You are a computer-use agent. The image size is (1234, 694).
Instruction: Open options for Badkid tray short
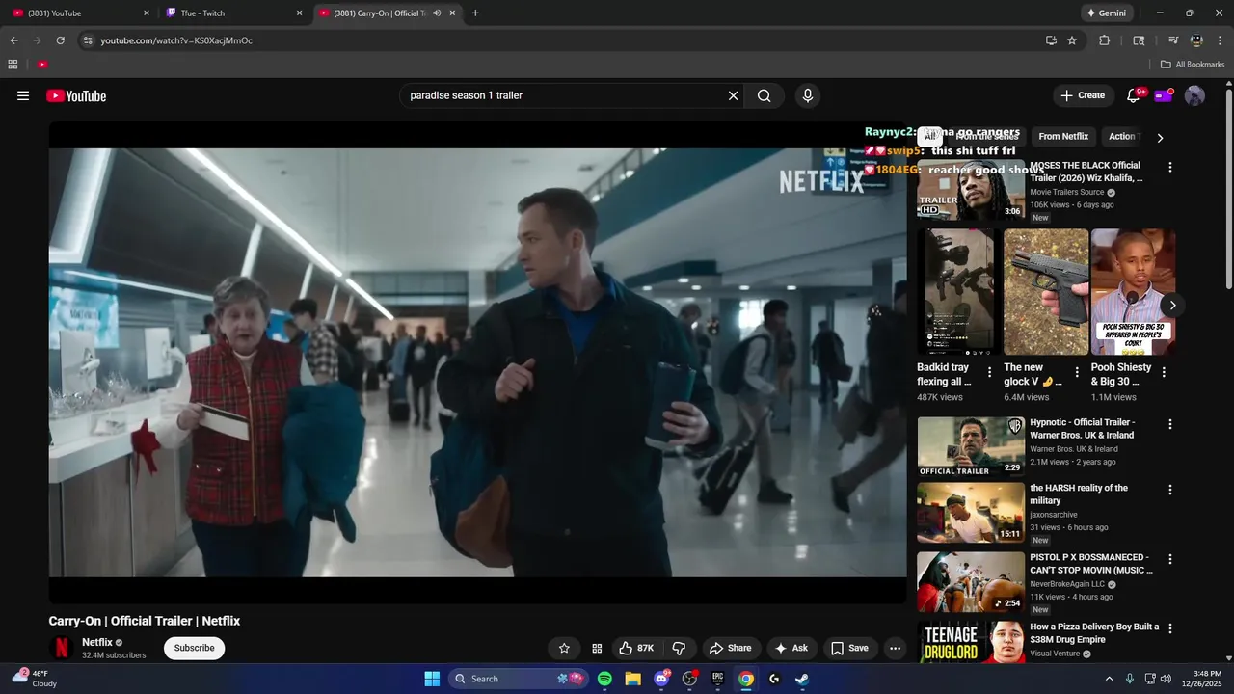[x=989, y=372]
